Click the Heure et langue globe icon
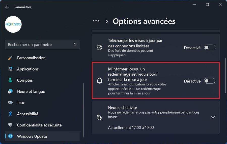The height and width of the screenshot is (144, 227). (x=10, y=91)
